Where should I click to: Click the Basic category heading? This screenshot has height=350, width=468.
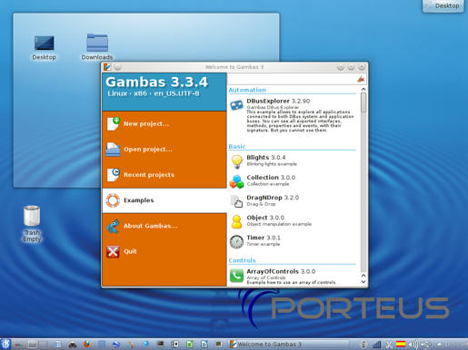(237, 146)
